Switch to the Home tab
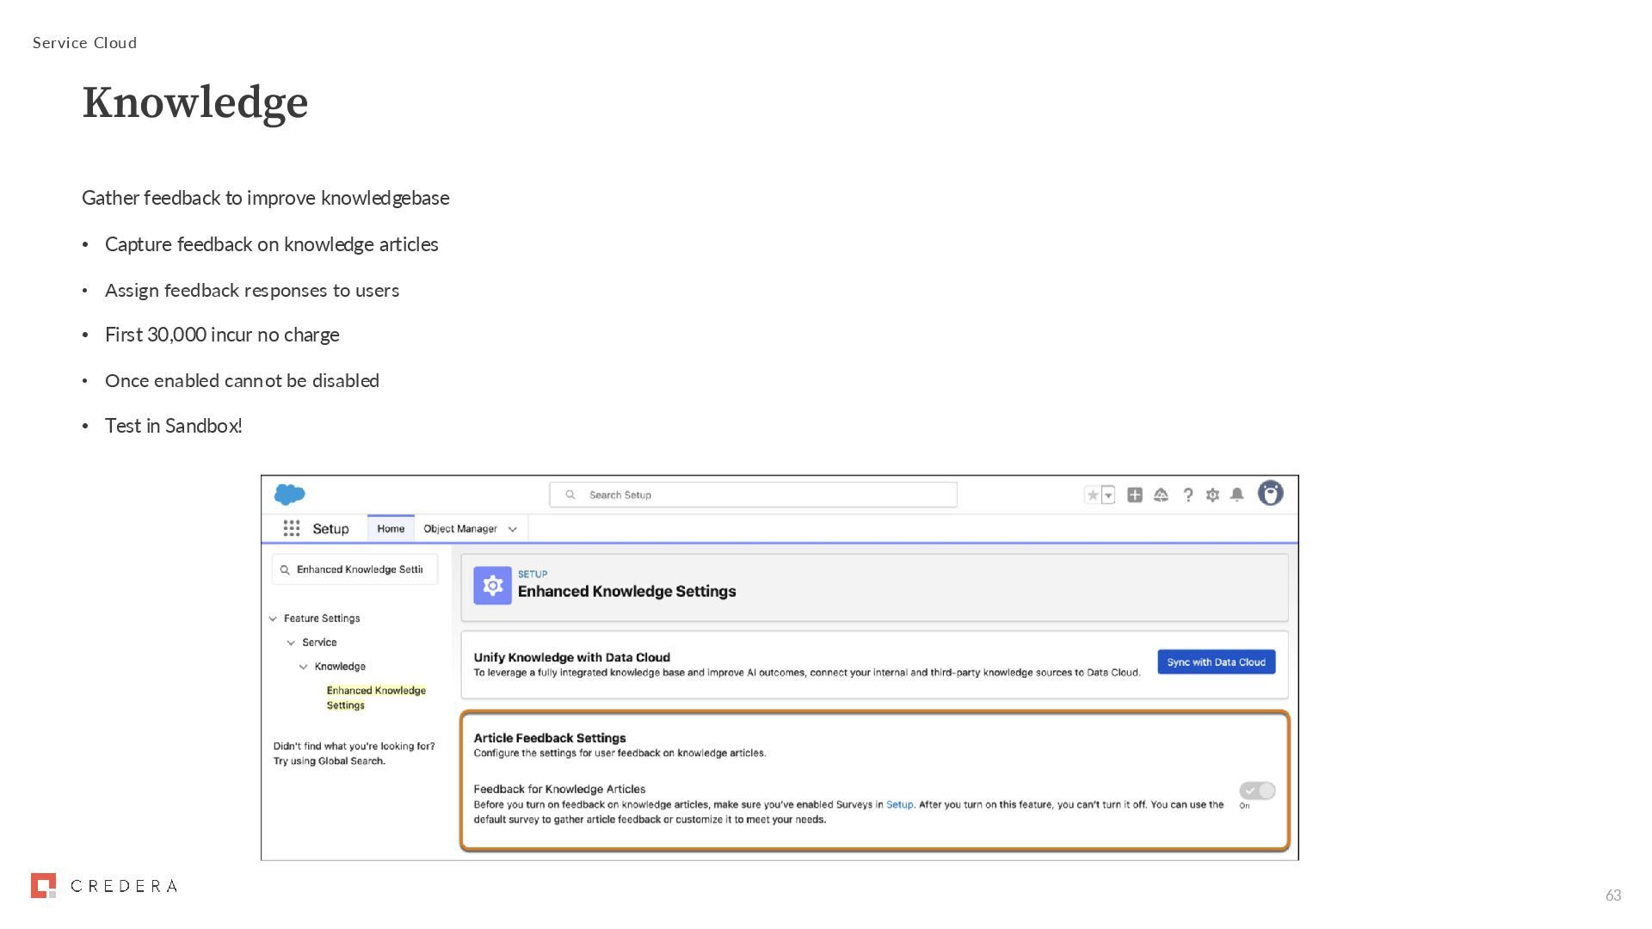Screen dimensions: 1652x929 [x=391, y=528]
